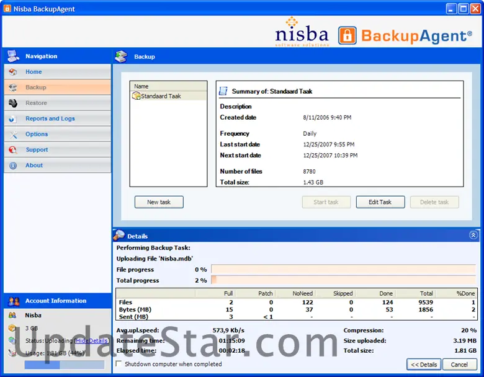Viewport: 484px width, 377px height.
Task: Go to the Restore section
Action: [58, 103]
